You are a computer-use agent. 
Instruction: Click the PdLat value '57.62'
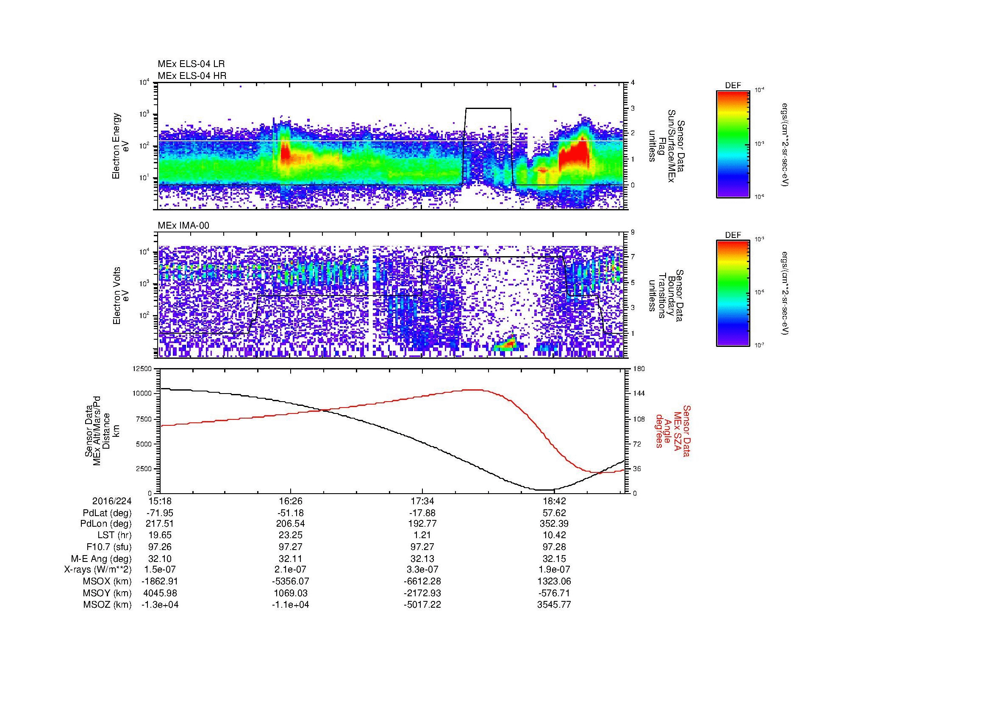pyautogui.click(x=554, y=513)
